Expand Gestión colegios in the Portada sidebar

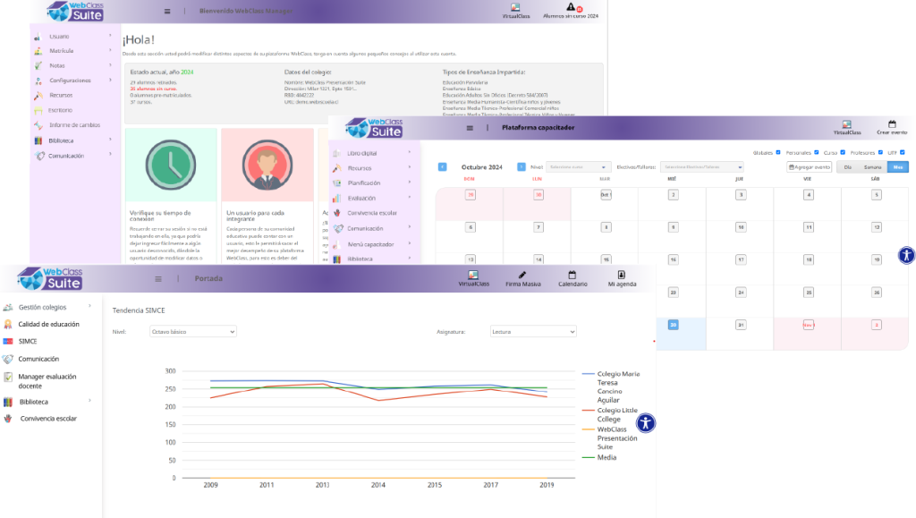click(48, 307)
